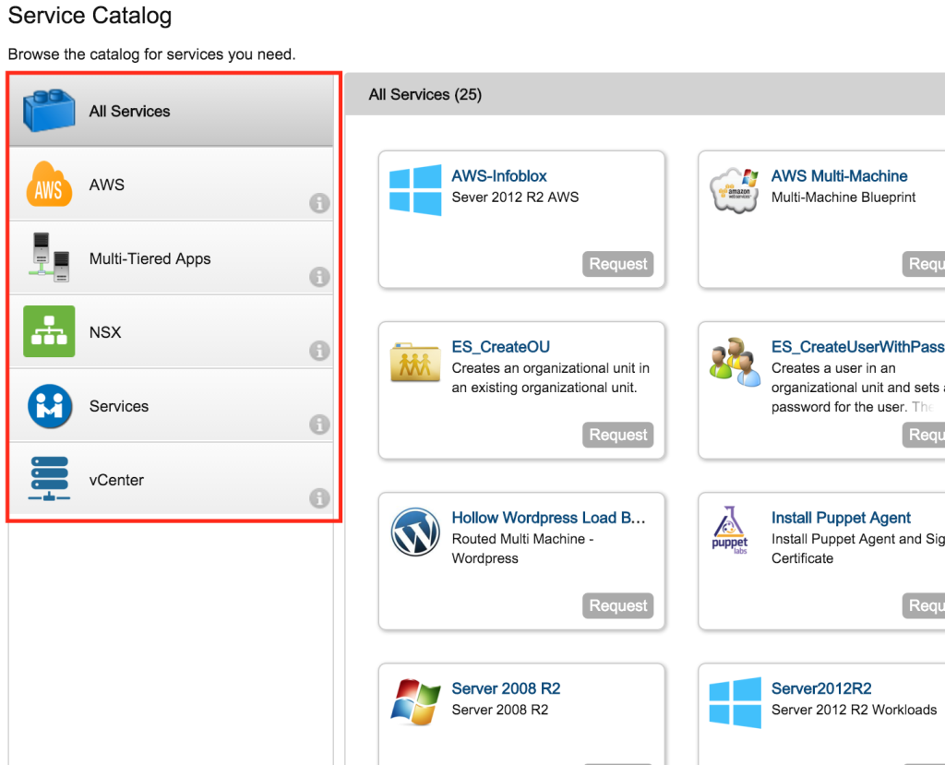Click the Services category info icon
This screenshot has width=945, height=765.
(319, 424)
